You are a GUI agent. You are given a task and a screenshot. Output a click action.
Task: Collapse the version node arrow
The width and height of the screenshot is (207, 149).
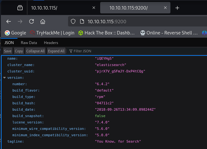coord(4,78)
